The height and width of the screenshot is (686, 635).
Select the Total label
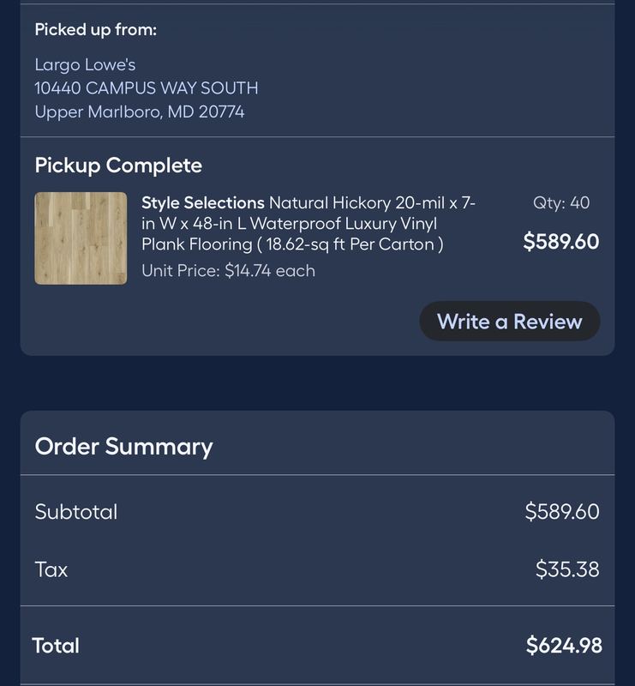tap(56, 646)
